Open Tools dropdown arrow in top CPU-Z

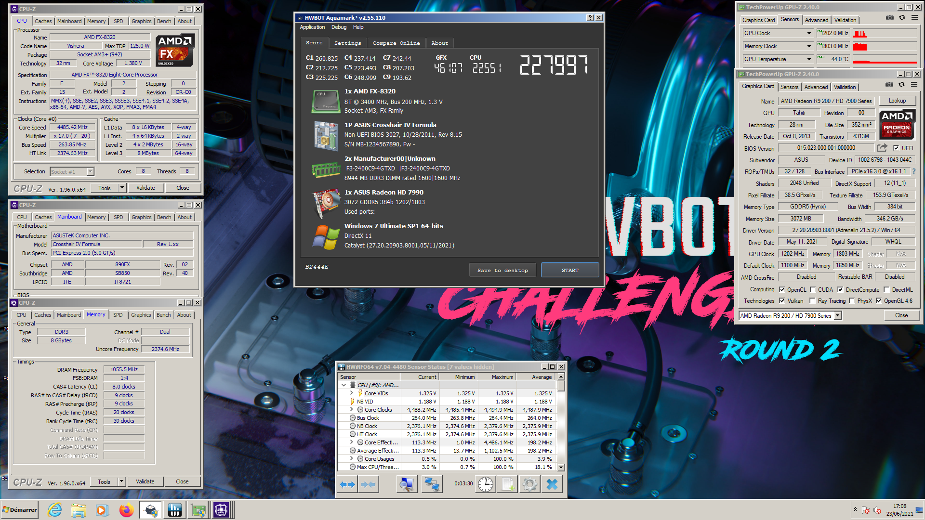[122, 188]
